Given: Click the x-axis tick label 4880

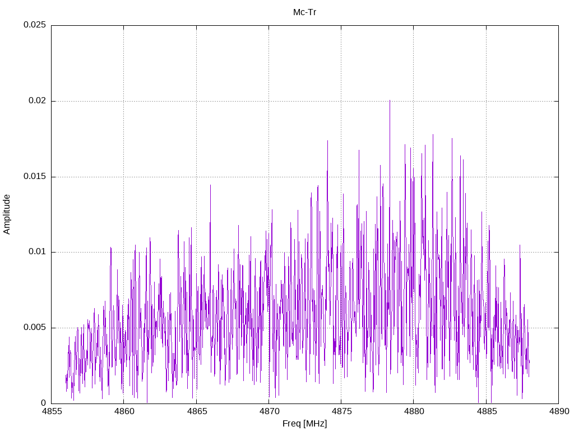Looking at the screenshot, I should point(414,411).
